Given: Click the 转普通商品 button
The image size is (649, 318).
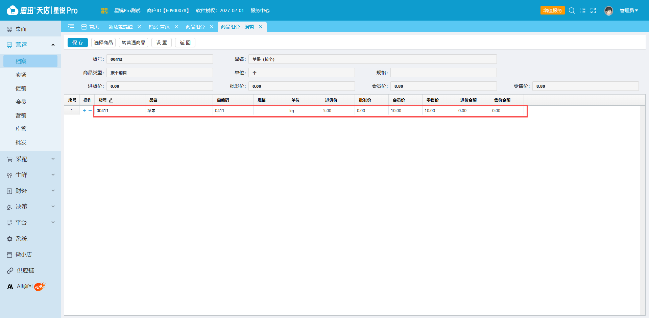Looking at the screenshot, I should (134, 43).
